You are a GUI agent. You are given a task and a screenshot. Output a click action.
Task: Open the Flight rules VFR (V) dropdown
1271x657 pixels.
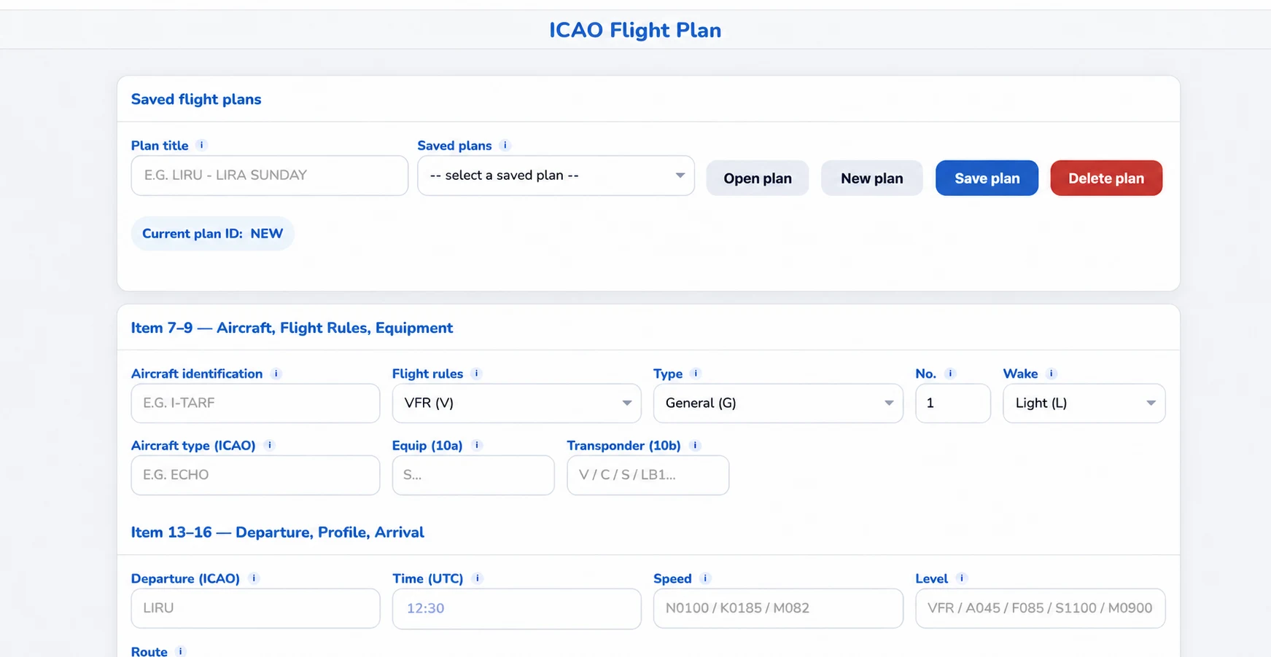[516, 403]
